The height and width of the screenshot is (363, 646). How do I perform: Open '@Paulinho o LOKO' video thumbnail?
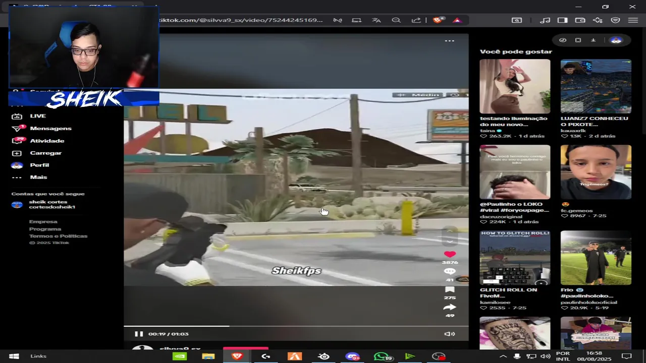tap(515, 172)
